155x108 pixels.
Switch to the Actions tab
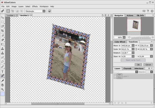[x=130, y=15]
